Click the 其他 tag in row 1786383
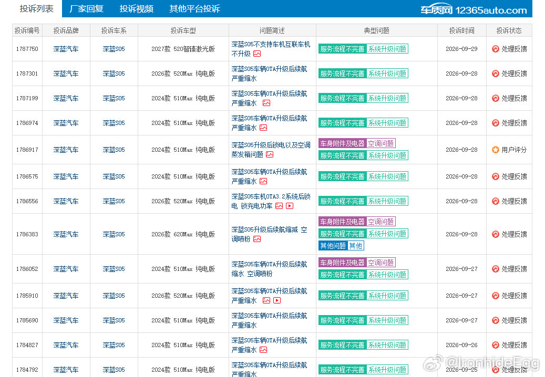 (x=356, y=246)
